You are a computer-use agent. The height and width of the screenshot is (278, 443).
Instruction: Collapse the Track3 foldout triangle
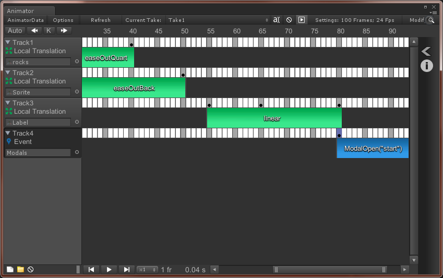click(8, 103)
